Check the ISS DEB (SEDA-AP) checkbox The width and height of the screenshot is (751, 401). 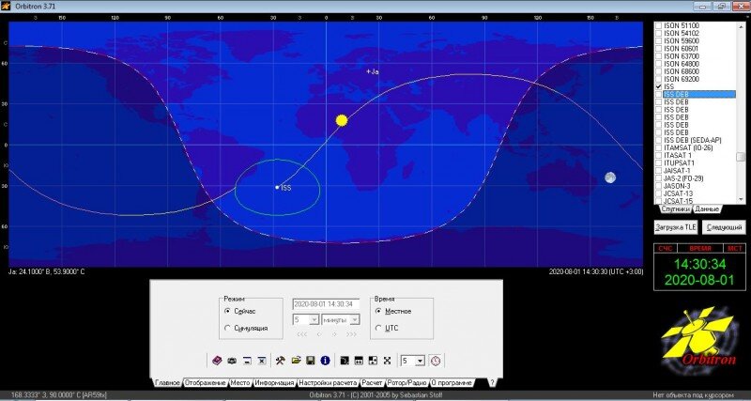[659, 140]
